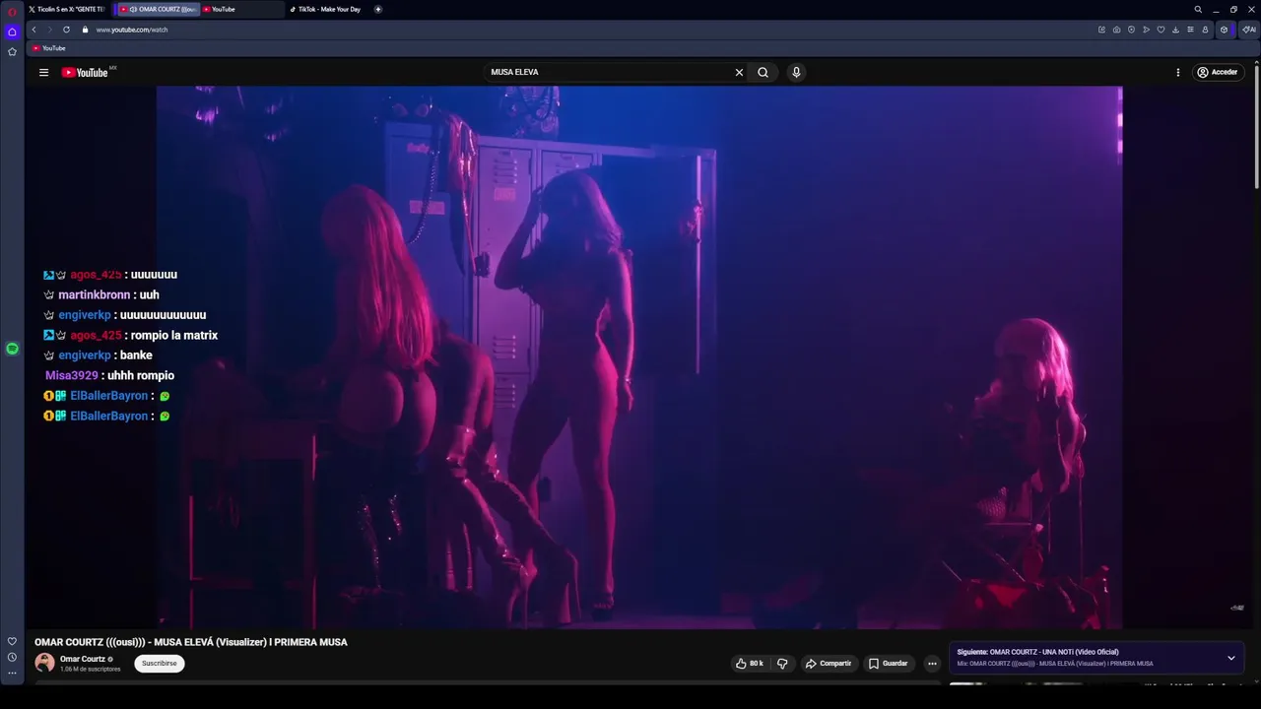Viewport: 1261px width, 709px height.
Task: Click the '1.06 M de suscriptores' text
Action: [91, 670]
